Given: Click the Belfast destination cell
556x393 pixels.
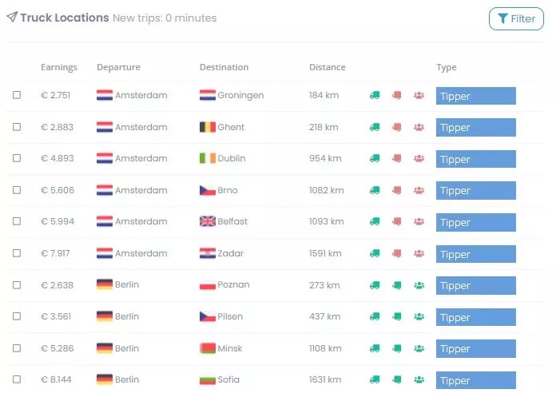Looking at the screenshot, I should [x=232, y=222].
